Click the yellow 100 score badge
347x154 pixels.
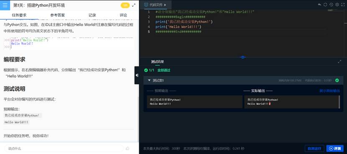[x=125, y=5]
